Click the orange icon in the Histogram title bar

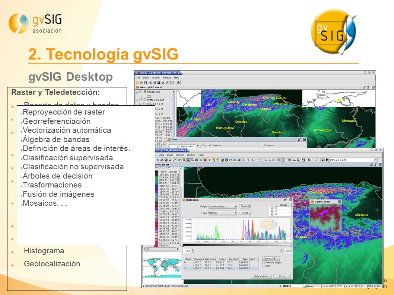184,200
